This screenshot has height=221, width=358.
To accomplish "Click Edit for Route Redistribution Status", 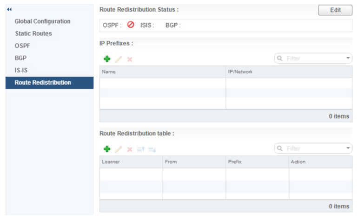I will tap(335, 10).
